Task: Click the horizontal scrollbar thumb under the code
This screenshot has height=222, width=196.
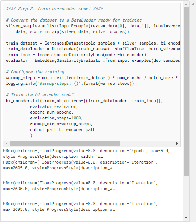Action: [x=65, y=144]
